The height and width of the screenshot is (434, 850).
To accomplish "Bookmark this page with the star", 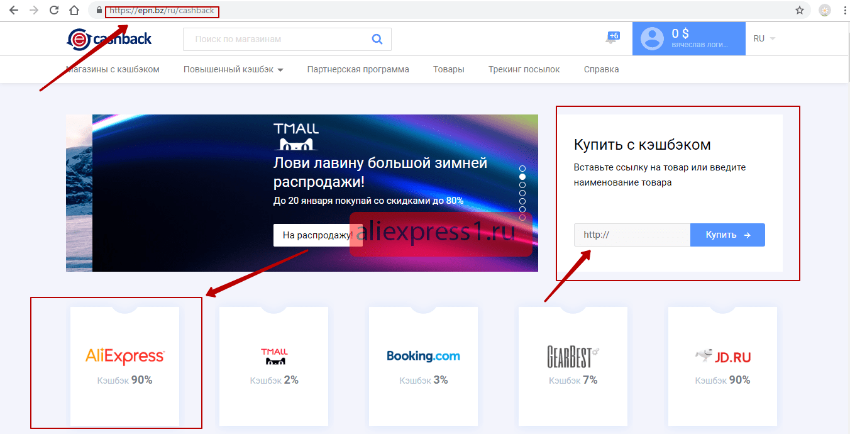I will [800, 11].
